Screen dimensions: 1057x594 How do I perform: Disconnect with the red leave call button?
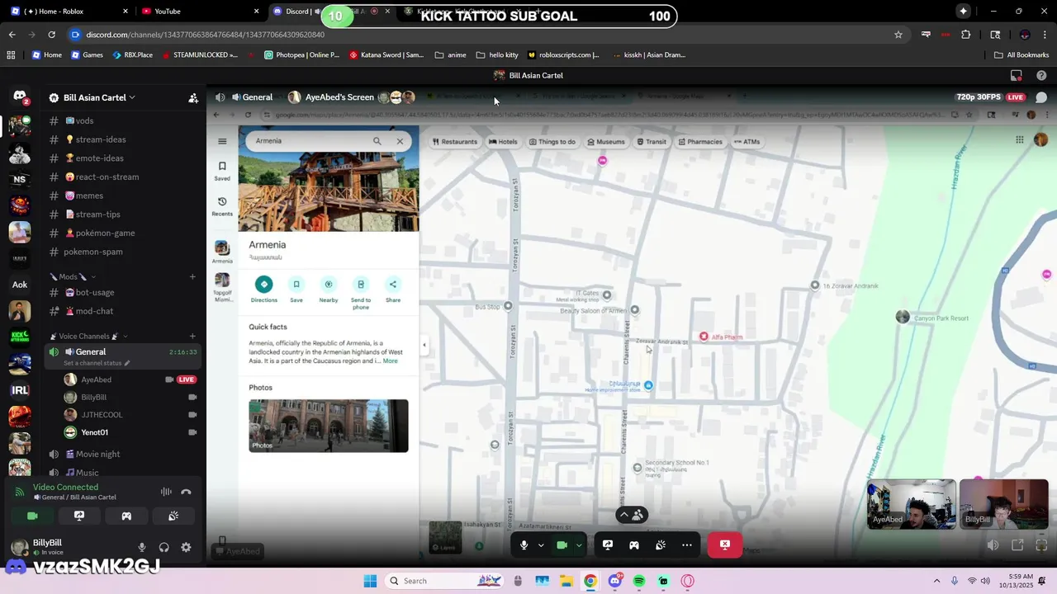[x=724, y=544]
